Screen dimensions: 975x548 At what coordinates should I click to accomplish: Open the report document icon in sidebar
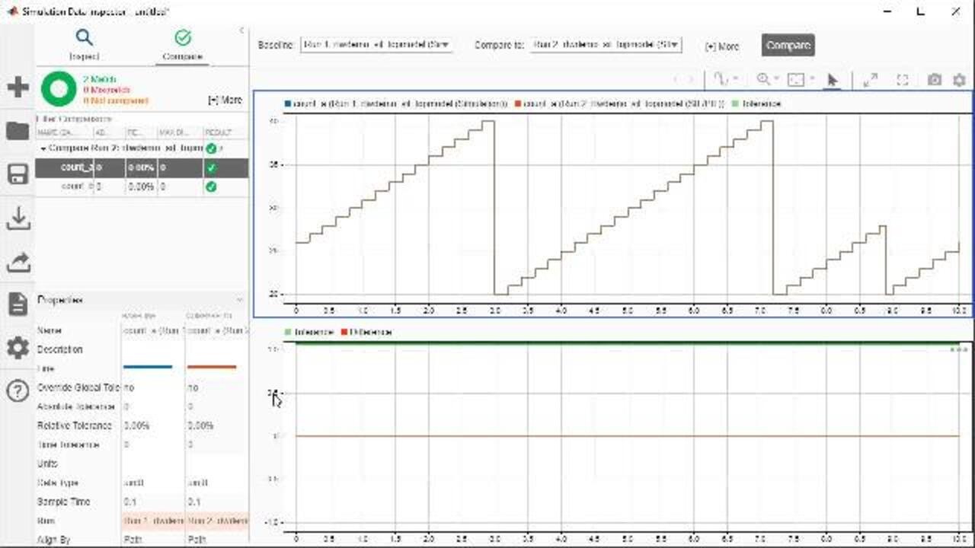(x=18, y=304)
